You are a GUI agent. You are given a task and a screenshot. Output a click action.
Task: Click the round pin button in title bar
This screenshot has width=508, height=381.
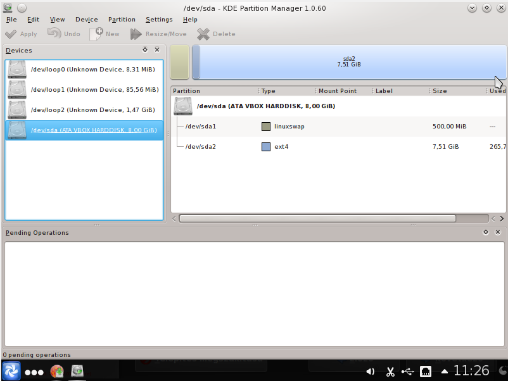[22, 8]
